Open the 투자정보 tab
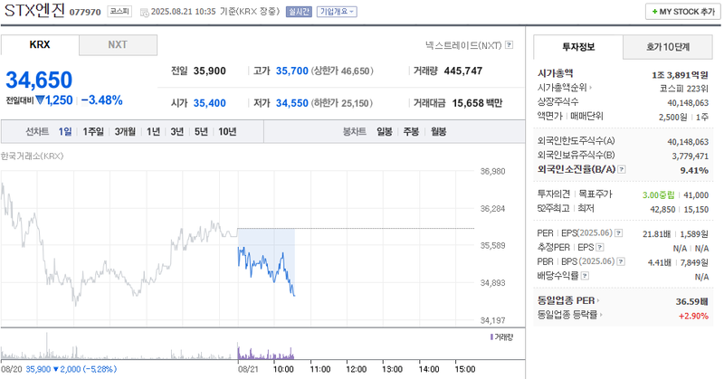 point(578,47)
